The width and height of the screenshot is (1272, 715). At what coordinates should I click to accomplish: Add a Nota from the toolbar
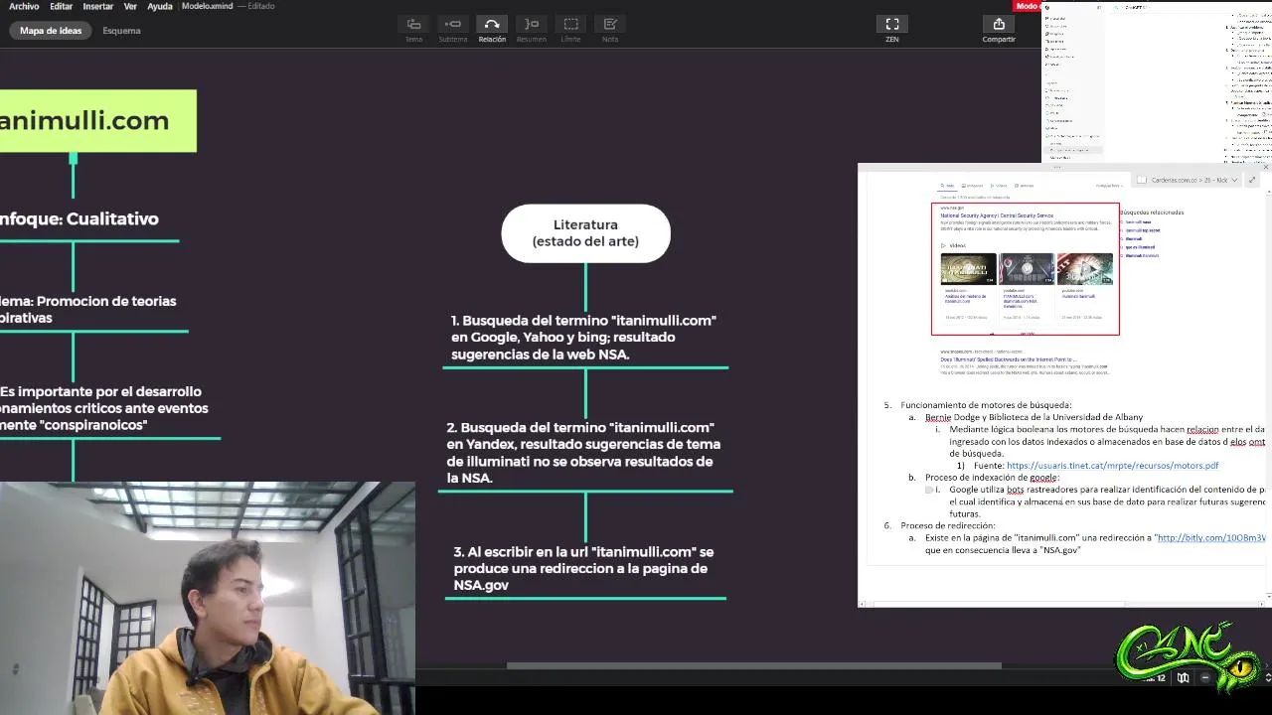[x=610, y=24]
